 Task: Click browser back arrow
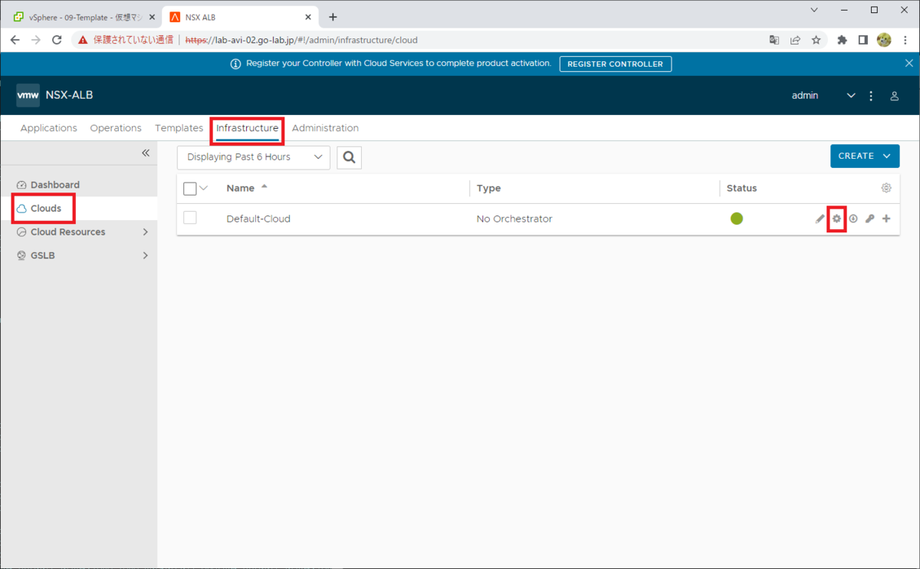[15, 40]
